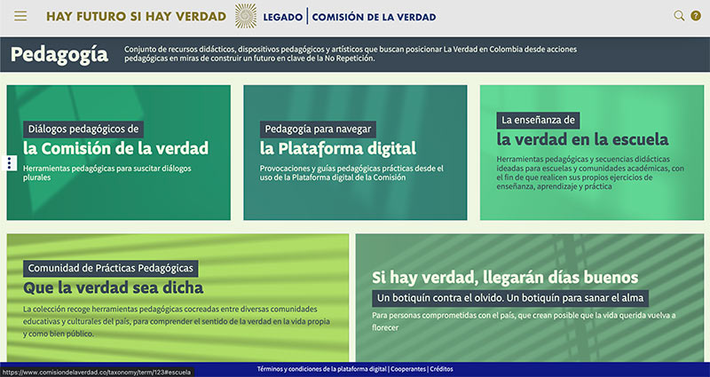Open the hamburger menu icon
Viewport: 710px width, 377px height.
click(x=20, y=16)
